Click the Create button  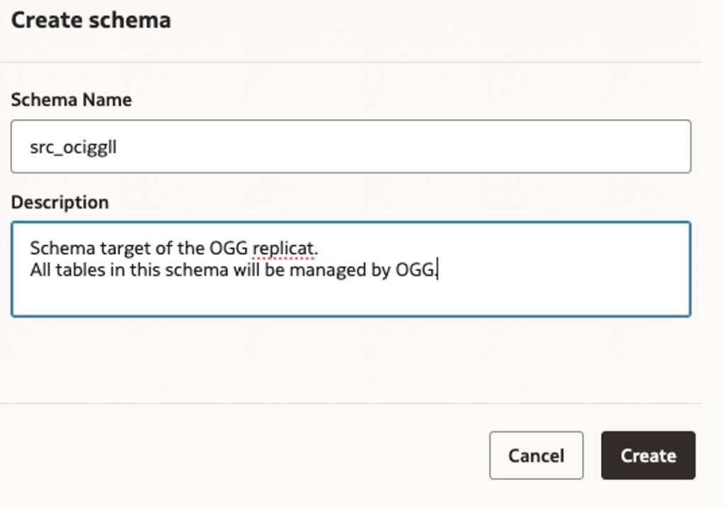click(648, 455)
